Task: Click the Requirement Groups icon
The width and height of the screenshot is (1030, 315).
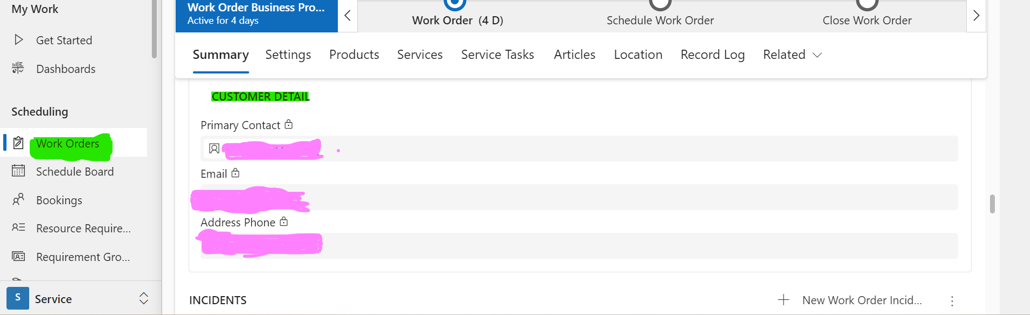Action: (18, 256)
